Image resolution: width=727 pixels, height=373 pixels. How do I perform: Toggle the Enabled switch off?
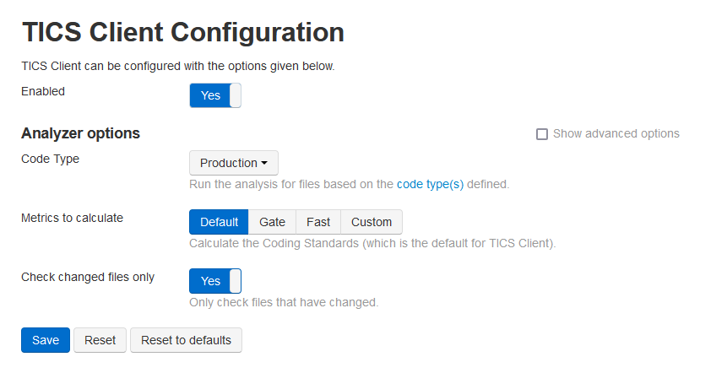click(215, 95)
